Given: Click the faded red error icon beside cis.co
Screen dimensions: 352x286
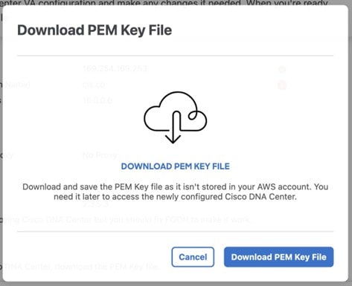Looking at the screenshot, I should pos(282,85).
